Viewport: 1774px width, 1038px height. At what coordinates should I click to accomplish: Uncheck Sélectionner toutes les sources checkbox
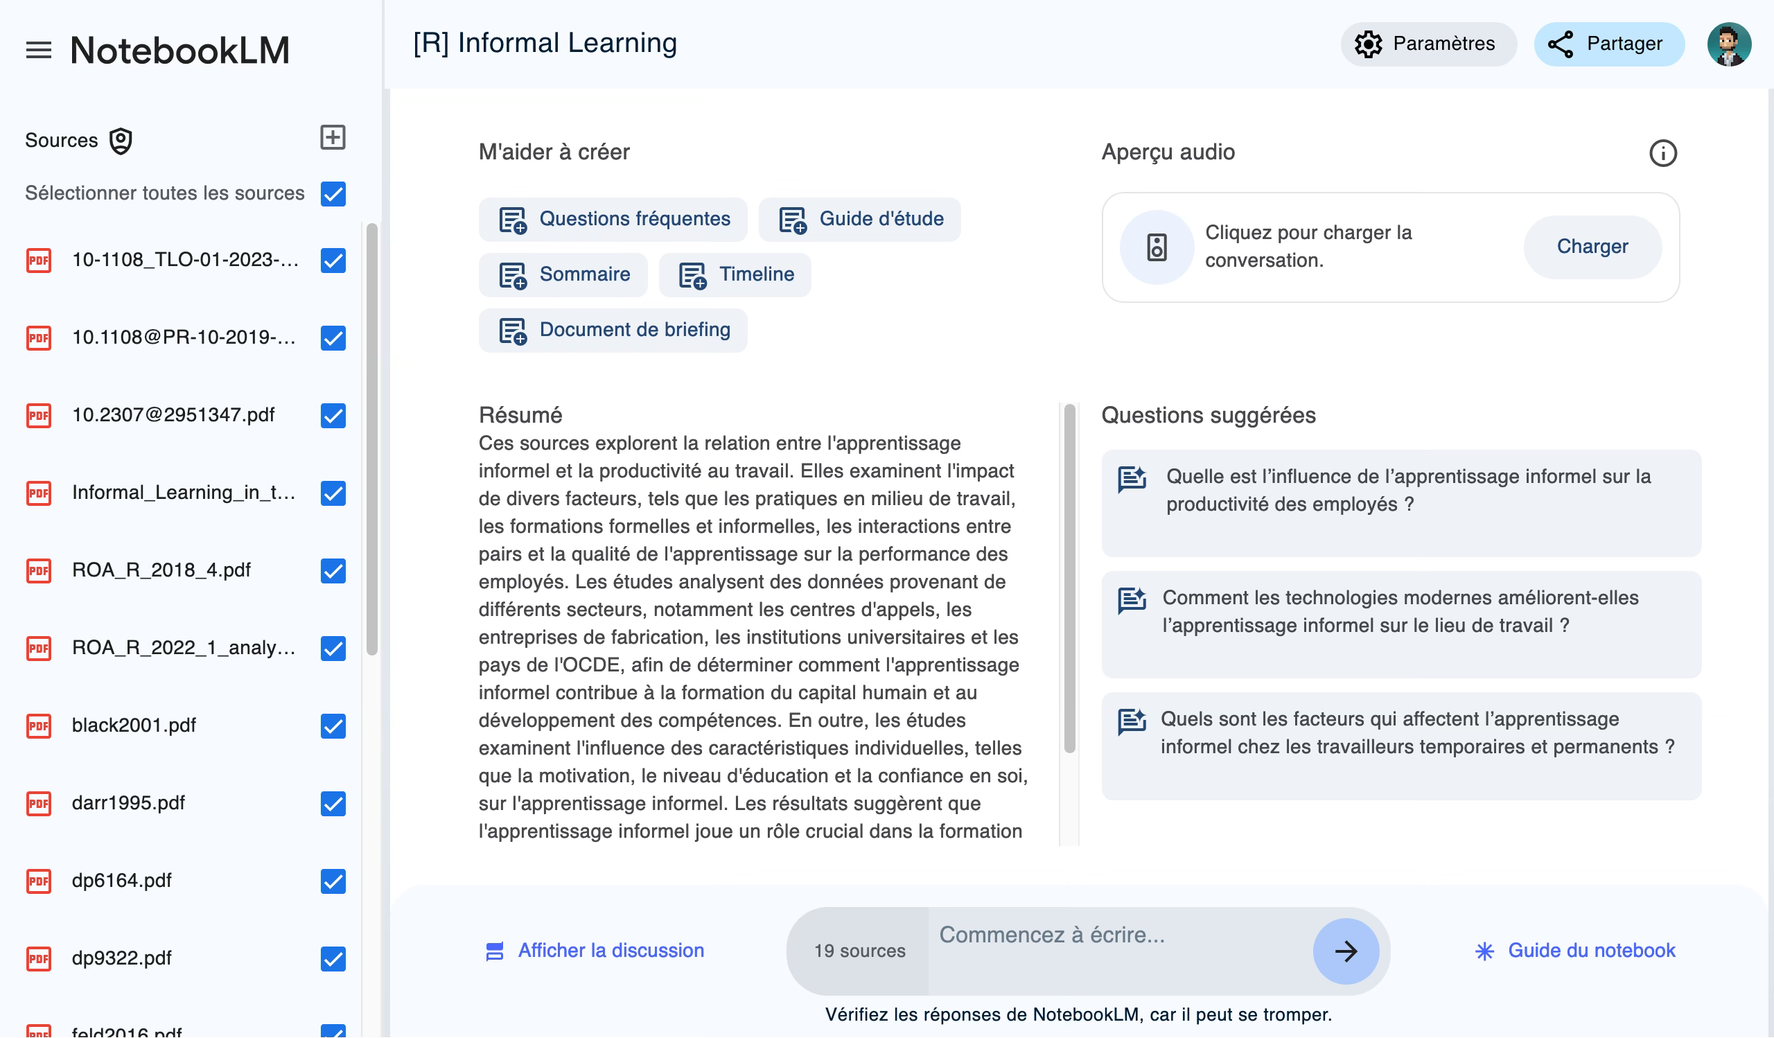(x=333, y=193)
